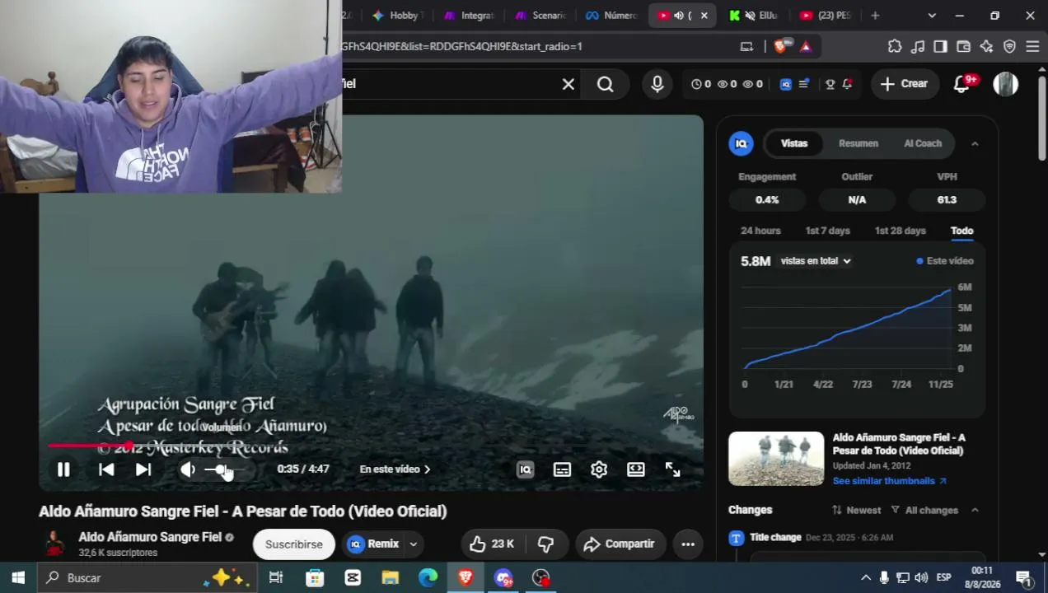1048x593 pixels.
Task: Open the 'All changes' filter
Action: pos(924,511)
